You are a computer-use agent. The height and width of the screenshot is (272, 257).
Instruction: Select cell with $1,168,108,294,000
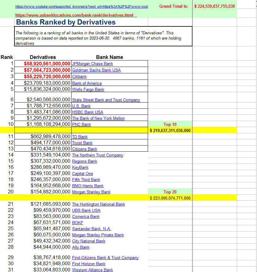(43, 124)
